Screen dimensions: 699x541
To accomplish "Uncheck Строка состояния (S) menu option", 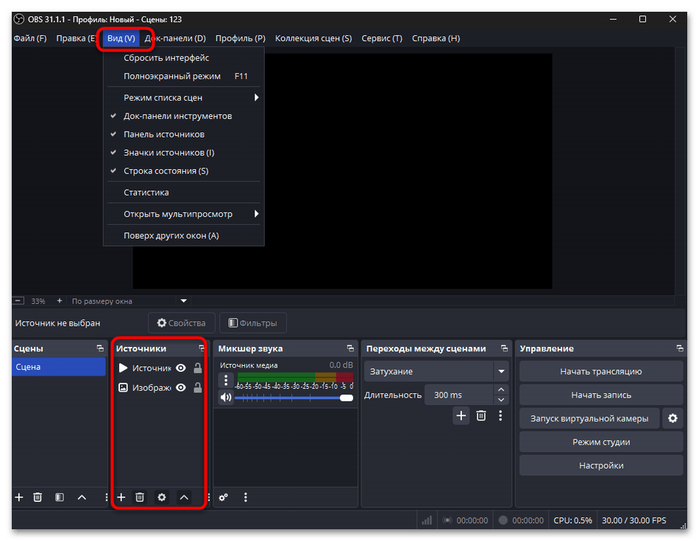I will click(166, 171).
